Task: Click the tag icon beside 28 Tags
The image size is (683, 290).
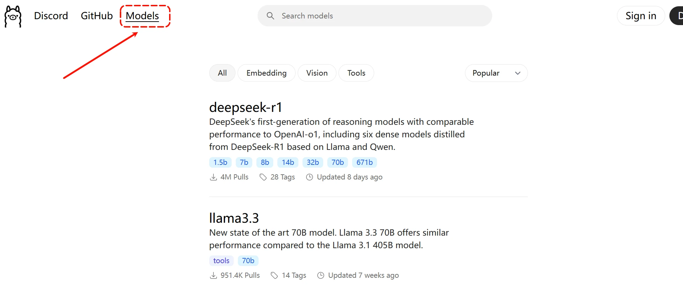Action: [263, 177]
